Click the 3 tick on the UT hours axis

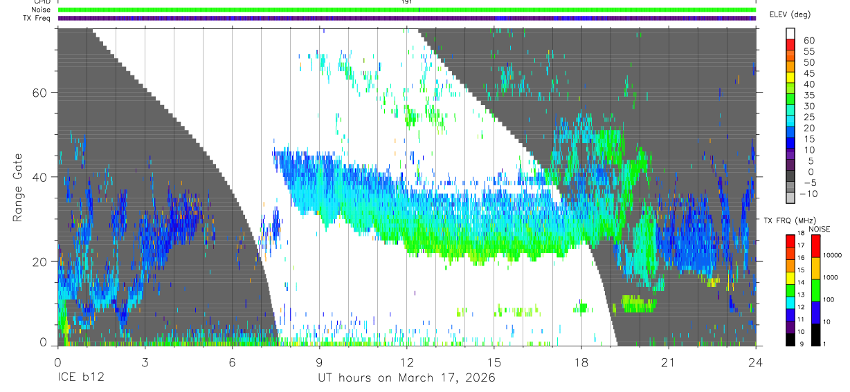point(145,362)
